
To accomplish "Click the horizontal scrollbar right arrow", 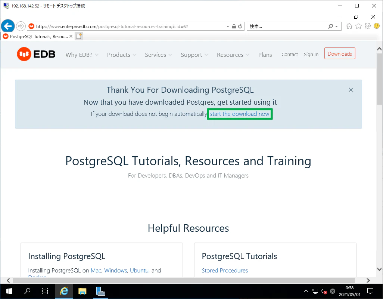I will click(x=368, y=280).
